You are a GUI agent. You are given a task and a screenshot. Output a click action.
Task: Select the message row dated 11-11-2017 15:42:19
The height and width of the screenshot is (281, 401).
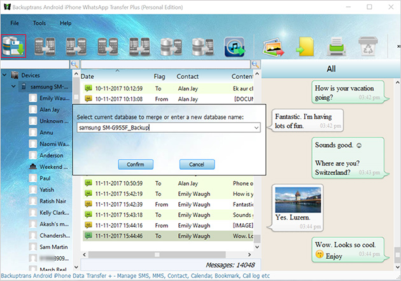click(168, 194)
